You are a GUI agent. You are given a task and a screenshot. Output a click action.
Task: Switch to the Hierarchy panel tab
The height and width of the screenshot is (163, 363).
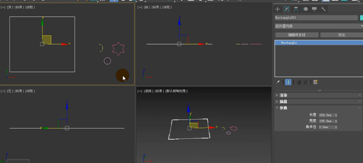pos(296,9)
